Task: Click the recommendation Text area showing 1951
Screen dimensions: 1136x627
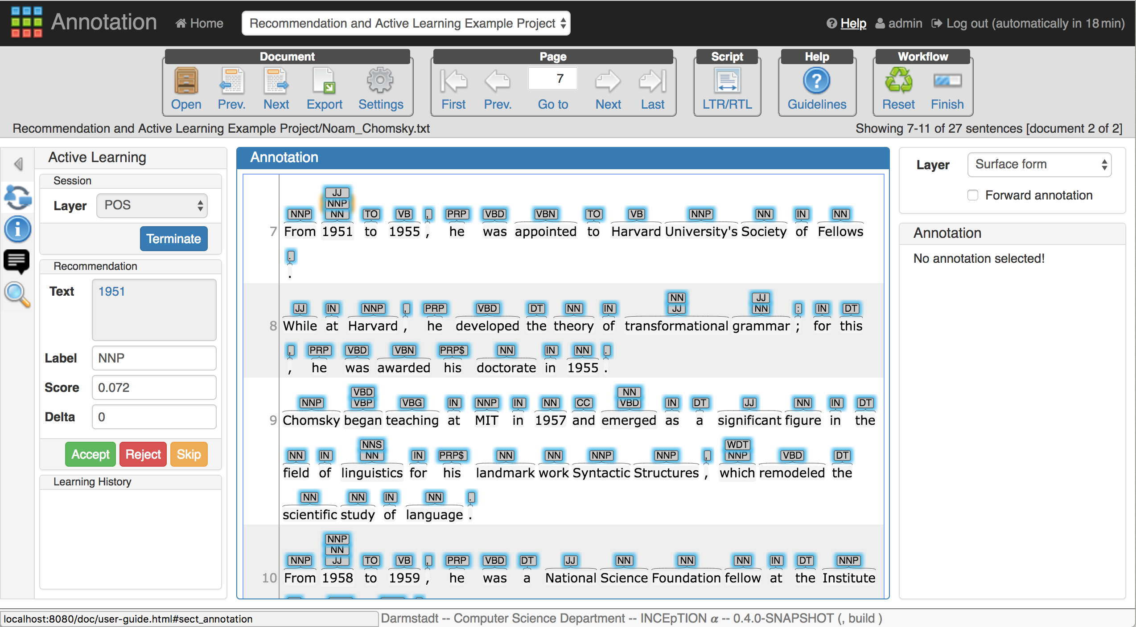Action: click(154, 309)
